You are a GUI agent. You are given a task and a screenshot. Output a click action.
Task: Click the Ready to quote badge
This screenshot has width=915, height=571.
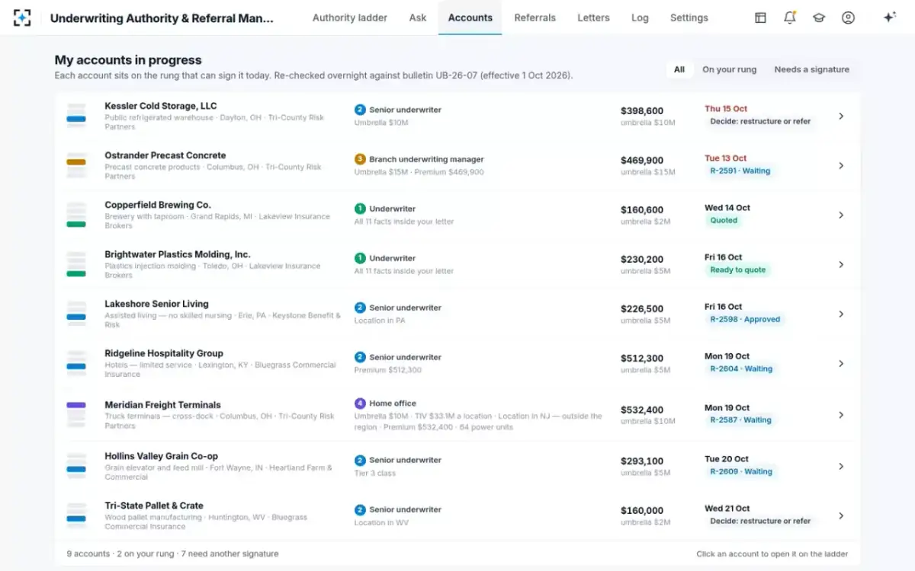point(737,270)
